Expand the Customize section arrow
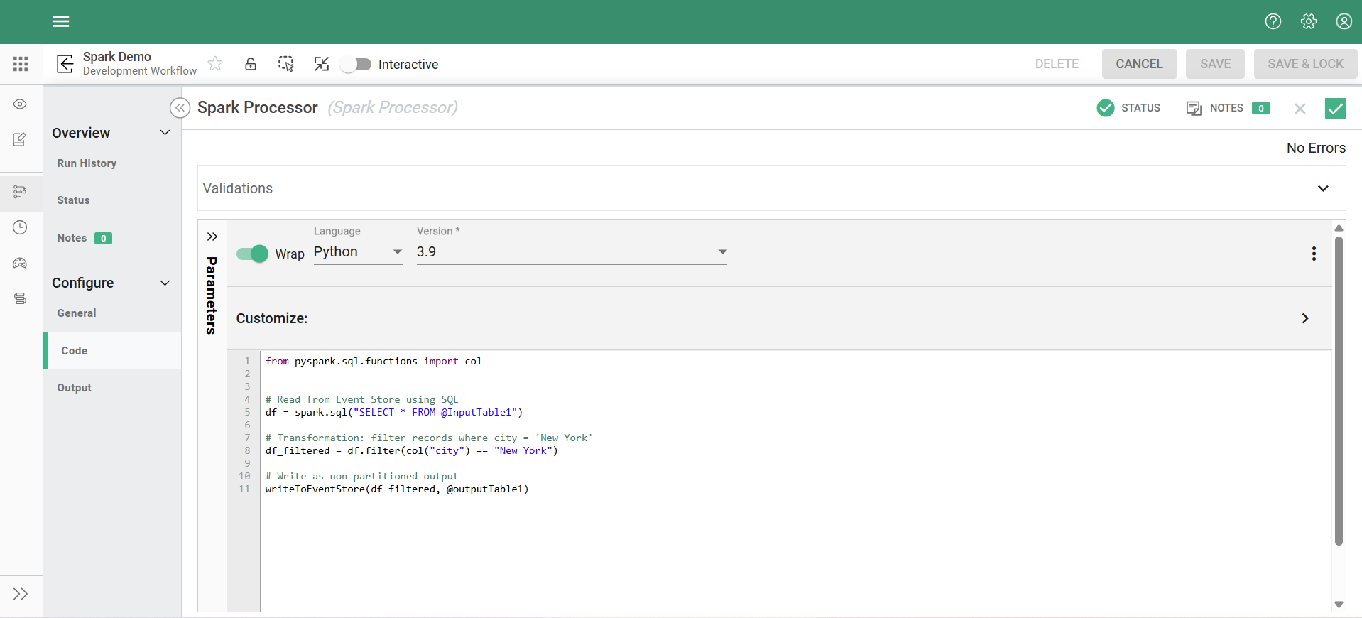1362x618 pixels. [1304, 318]
